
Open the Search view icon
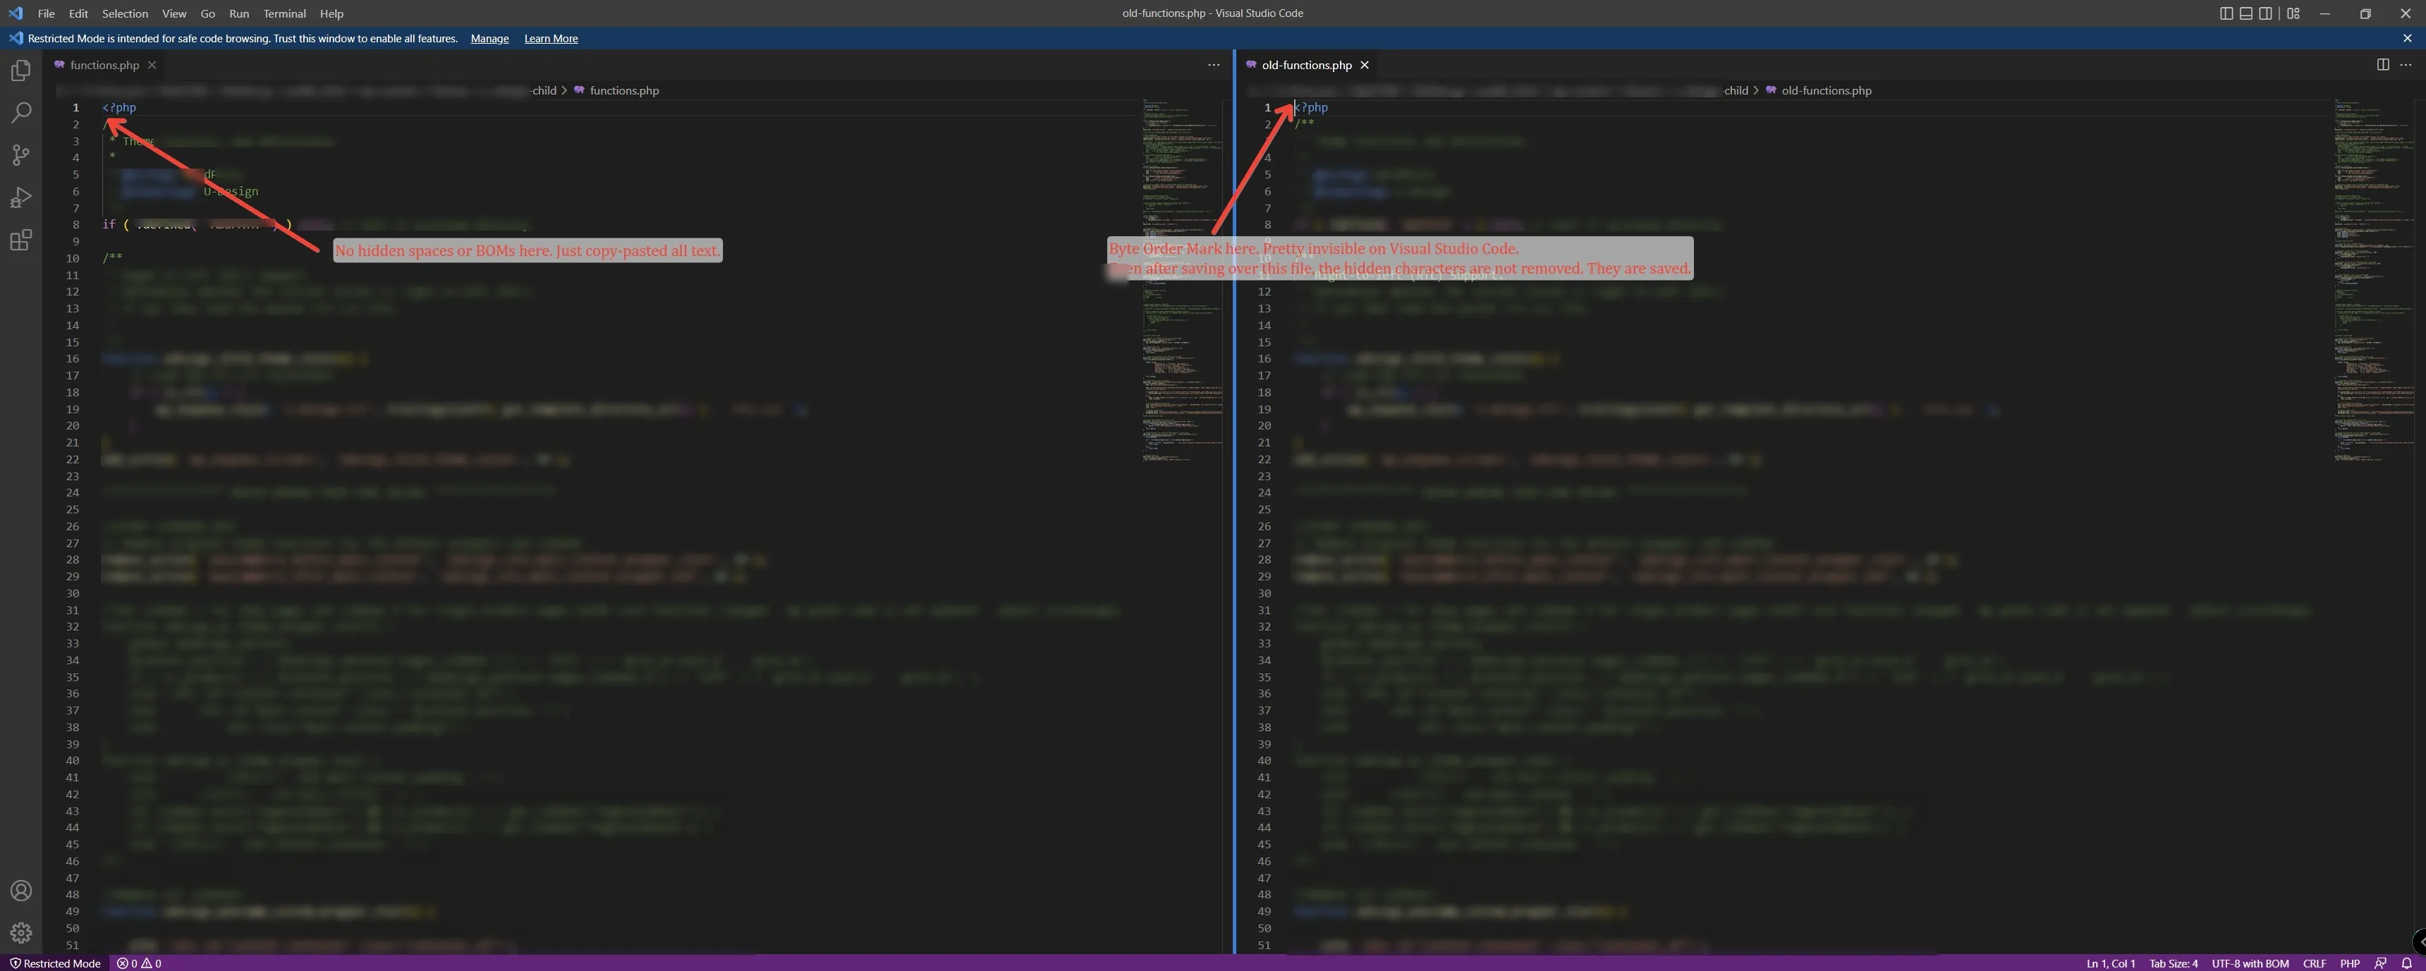click(x=20, y=113)
